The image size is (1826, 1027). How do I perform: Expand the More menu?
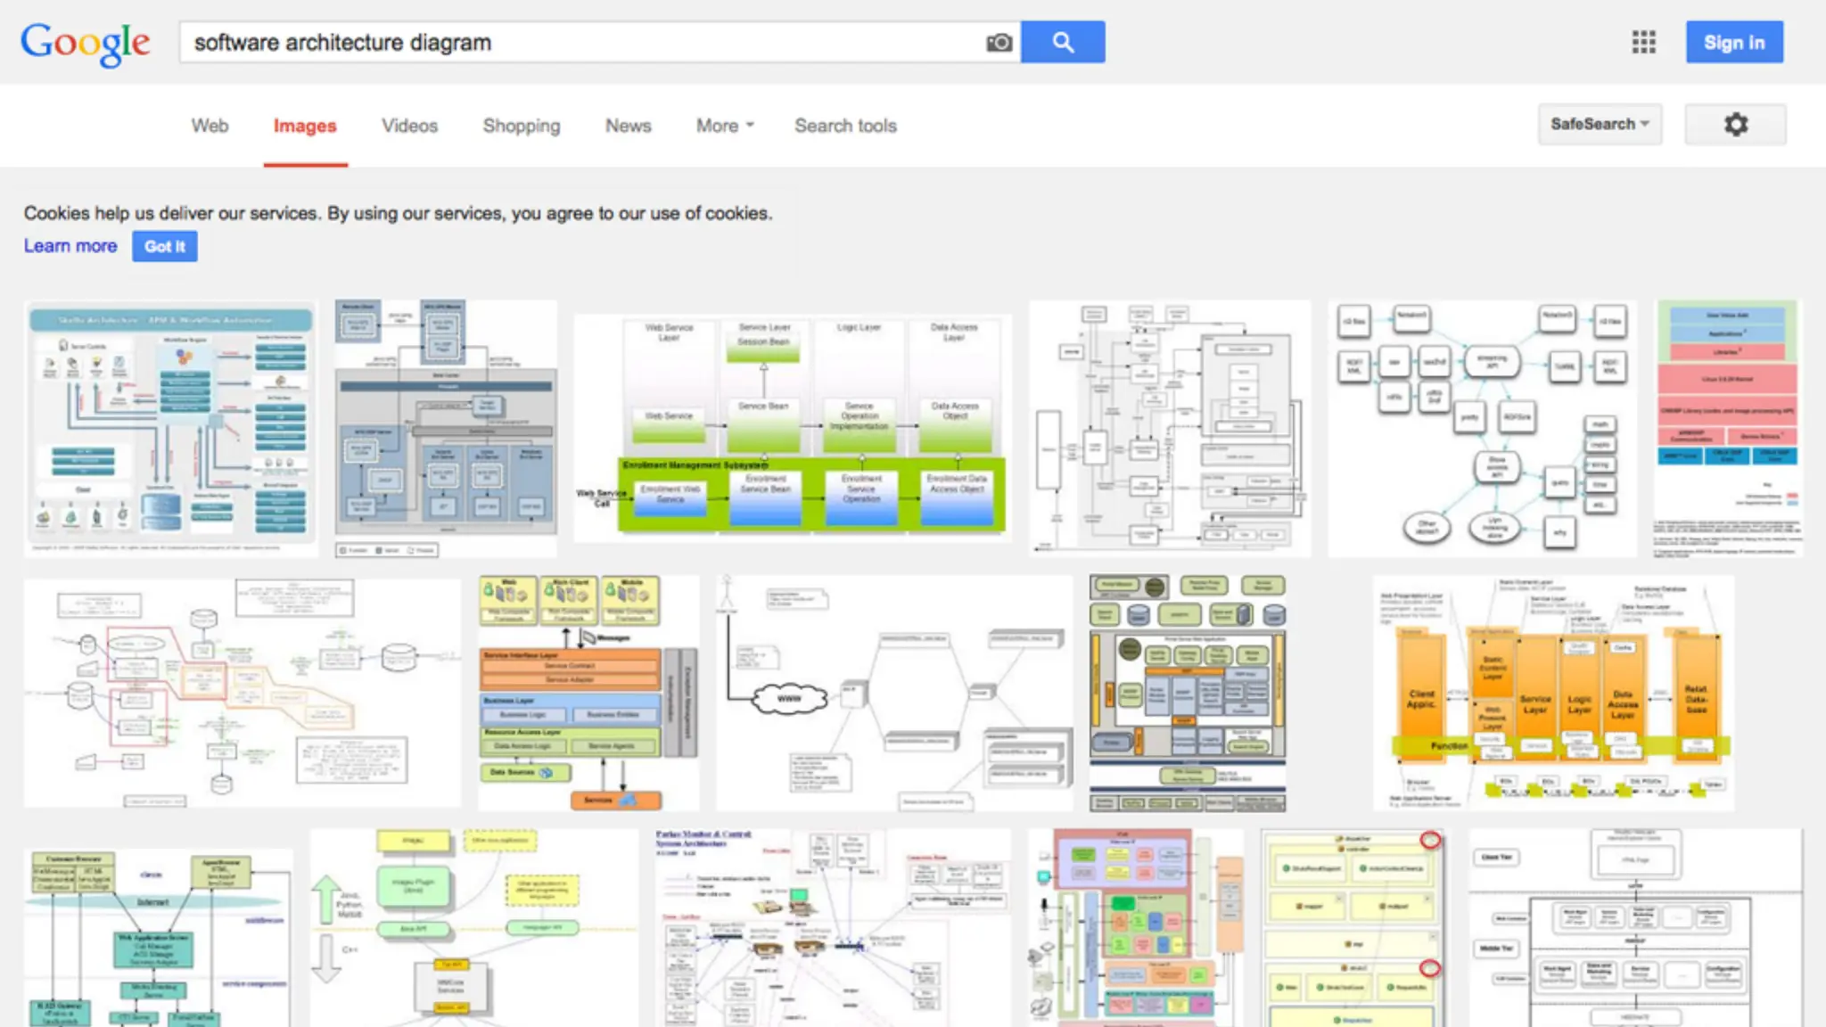pyautogui.click(x=724, y=126)
